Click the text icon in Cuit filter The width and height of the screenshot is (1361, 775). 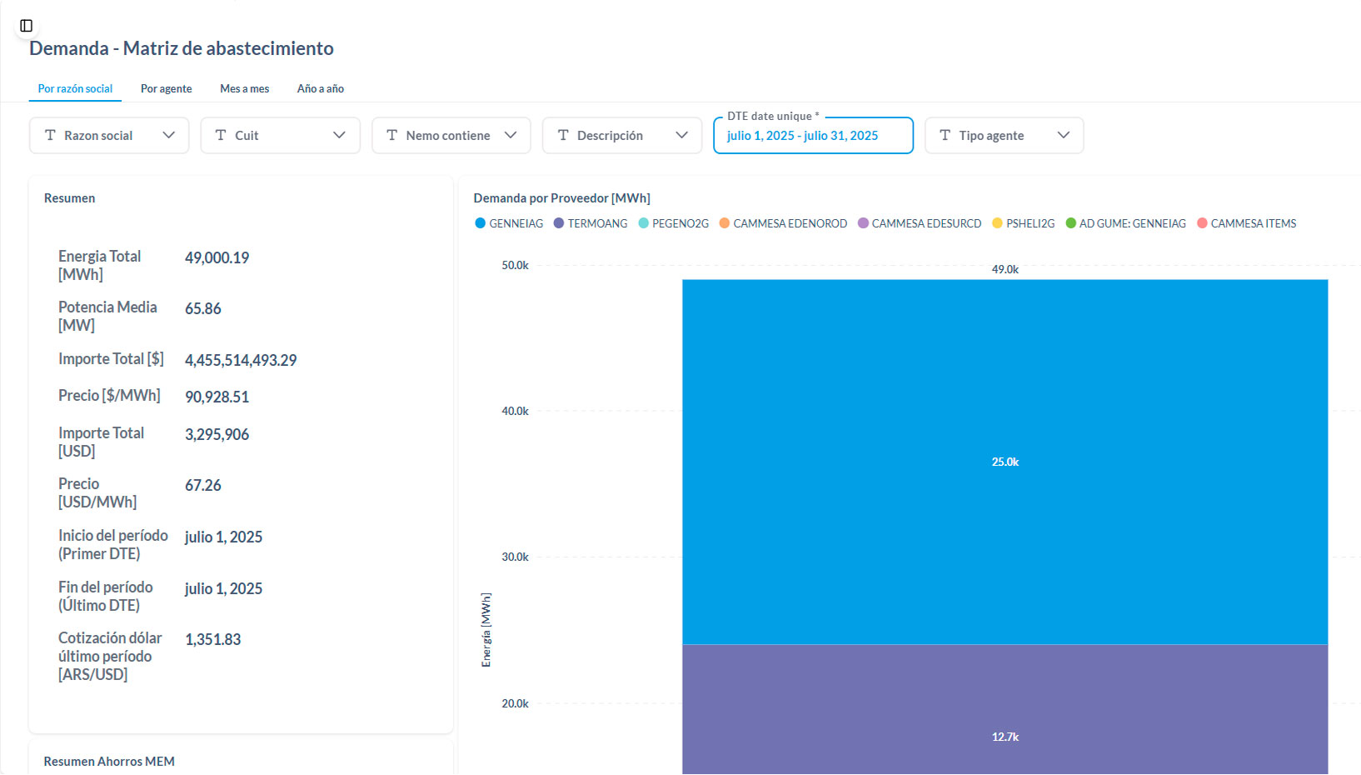point(221,135)
